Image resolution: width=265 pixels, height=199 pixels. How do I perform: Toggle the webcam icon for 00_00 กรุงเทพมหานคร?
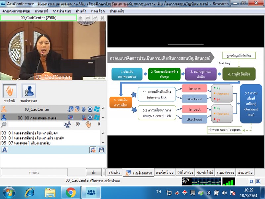click(90, 117)
